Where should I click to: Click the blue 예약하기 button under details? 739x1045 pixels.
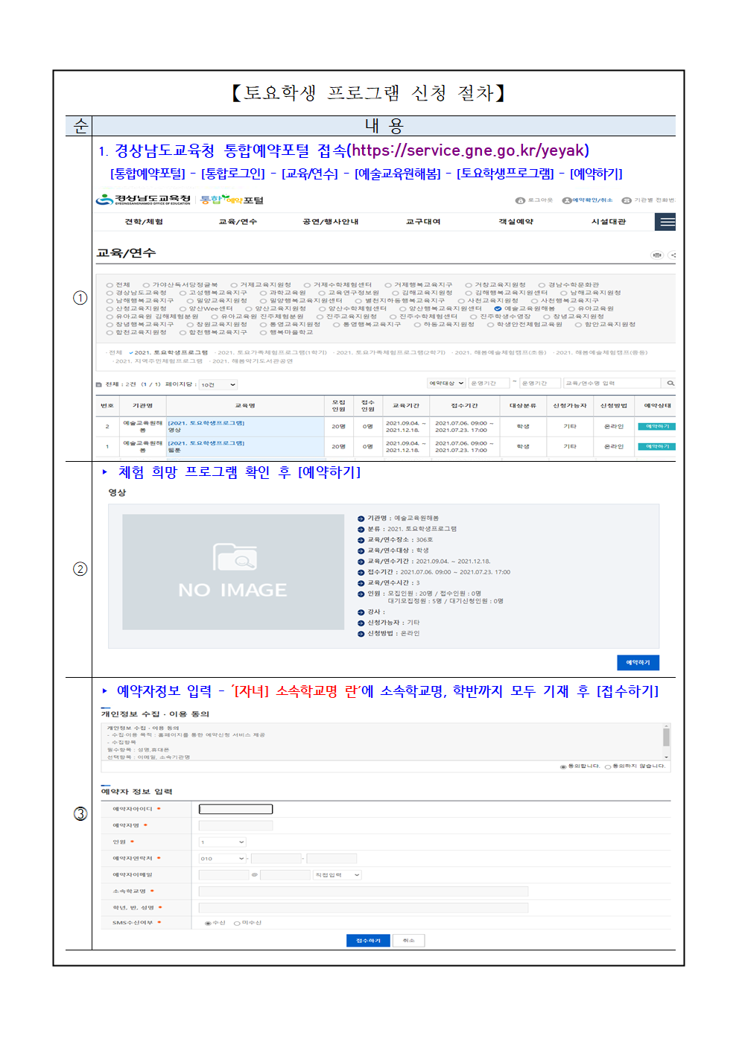point(638,662)
